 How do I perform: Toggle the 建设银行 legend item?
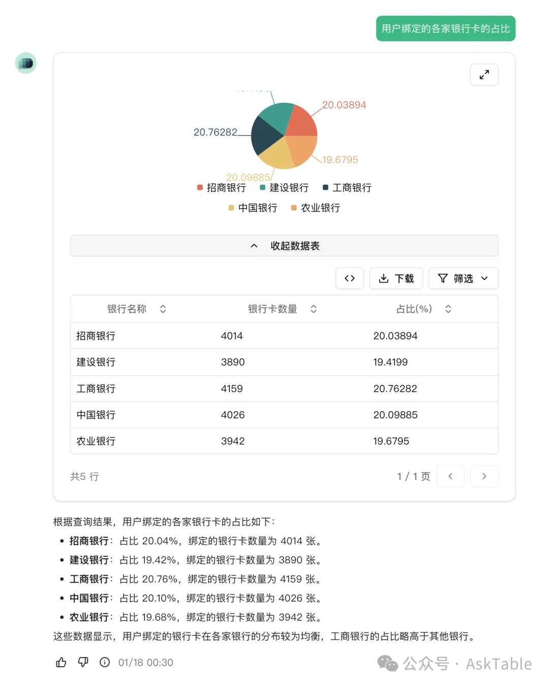[284, 188]
